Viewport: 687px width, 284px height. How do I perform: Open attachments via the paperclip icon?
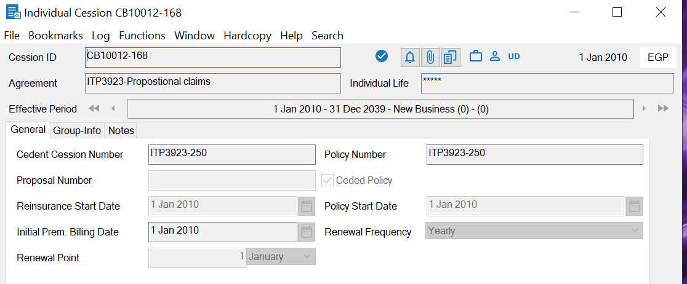pyautogui.click(x=430, y=57)
